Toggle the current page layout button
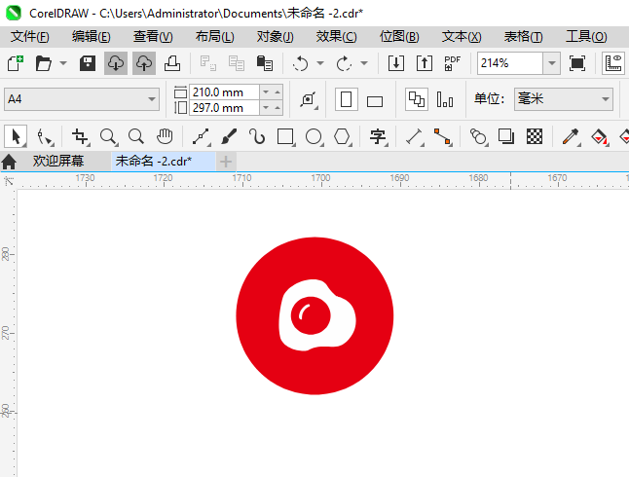 coord(445,99)
